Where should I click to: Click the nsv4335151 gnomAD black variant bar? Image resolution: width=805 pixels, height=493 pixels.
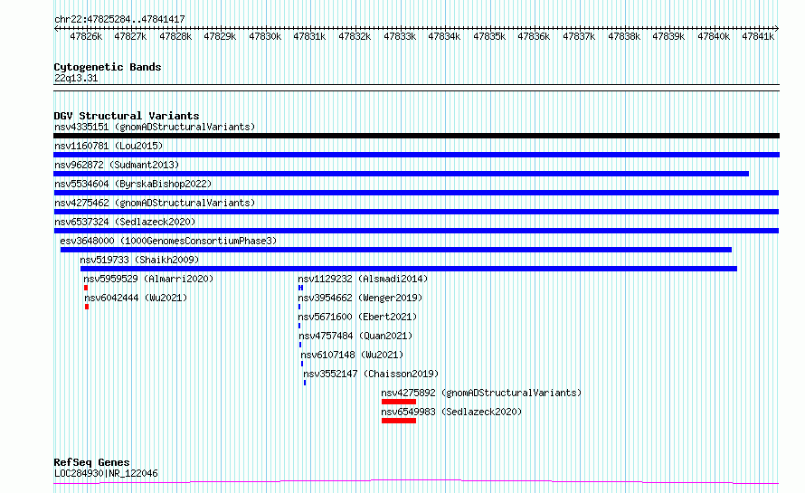coord(416,136)
